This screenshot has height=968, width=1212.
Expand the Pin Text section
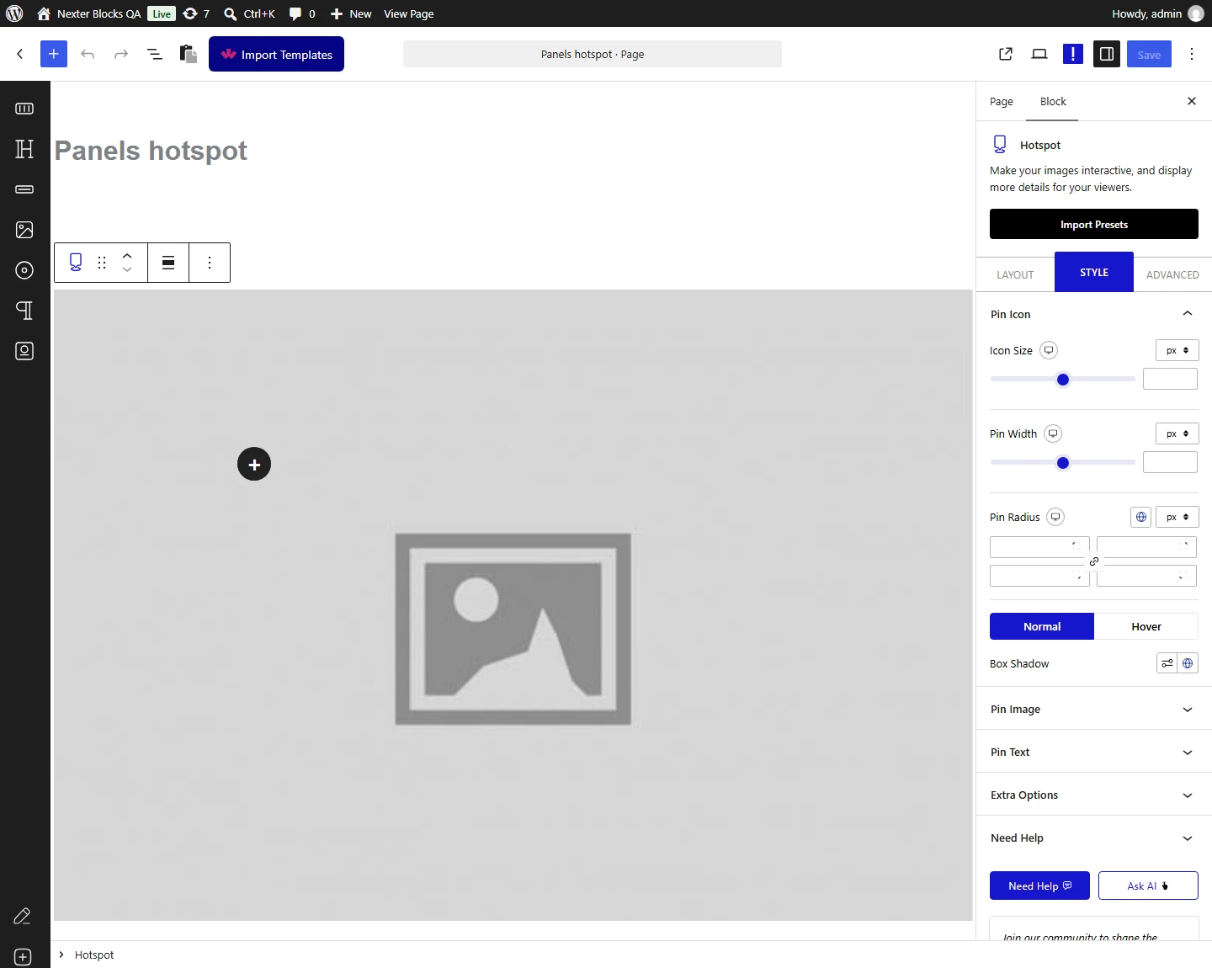tap(1094, 752)
